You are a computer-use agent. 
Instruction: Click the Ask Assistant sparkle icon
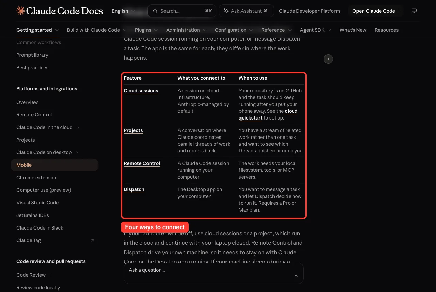click(x=226, y=11)
